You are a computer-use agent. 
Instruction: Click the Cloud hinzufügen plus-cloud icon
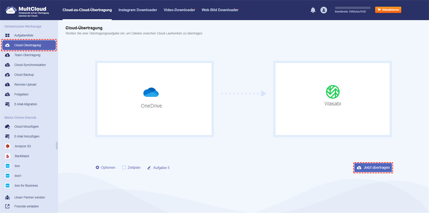point(7,127)
